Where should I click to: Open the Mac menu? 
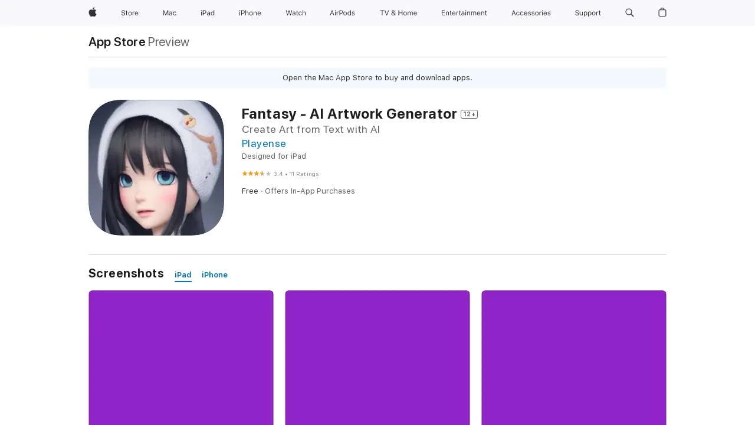169,13
